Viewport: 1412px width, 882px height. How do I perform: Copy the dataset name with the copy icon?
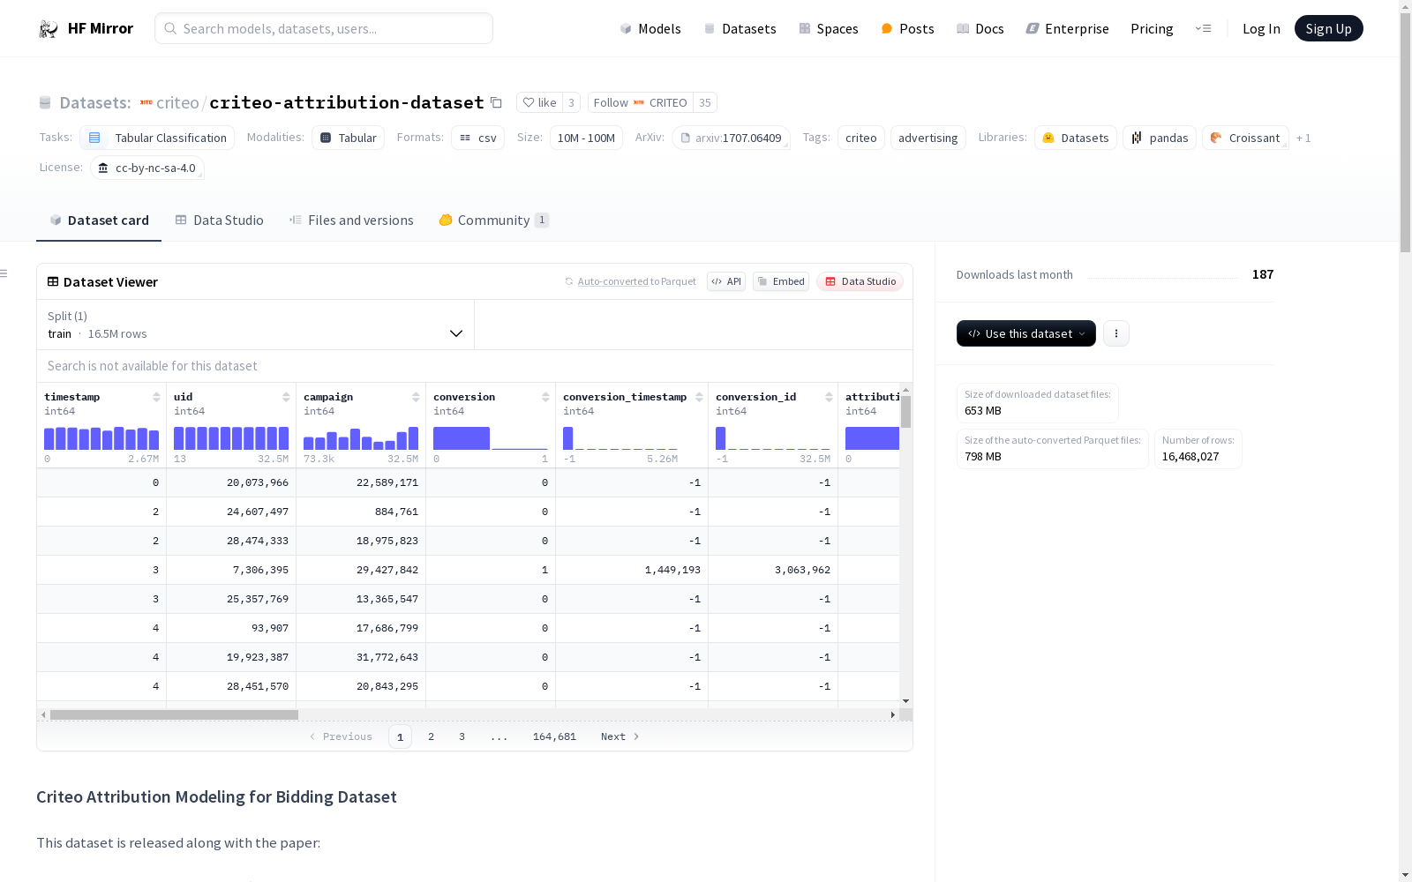click(x=496, y=103)
